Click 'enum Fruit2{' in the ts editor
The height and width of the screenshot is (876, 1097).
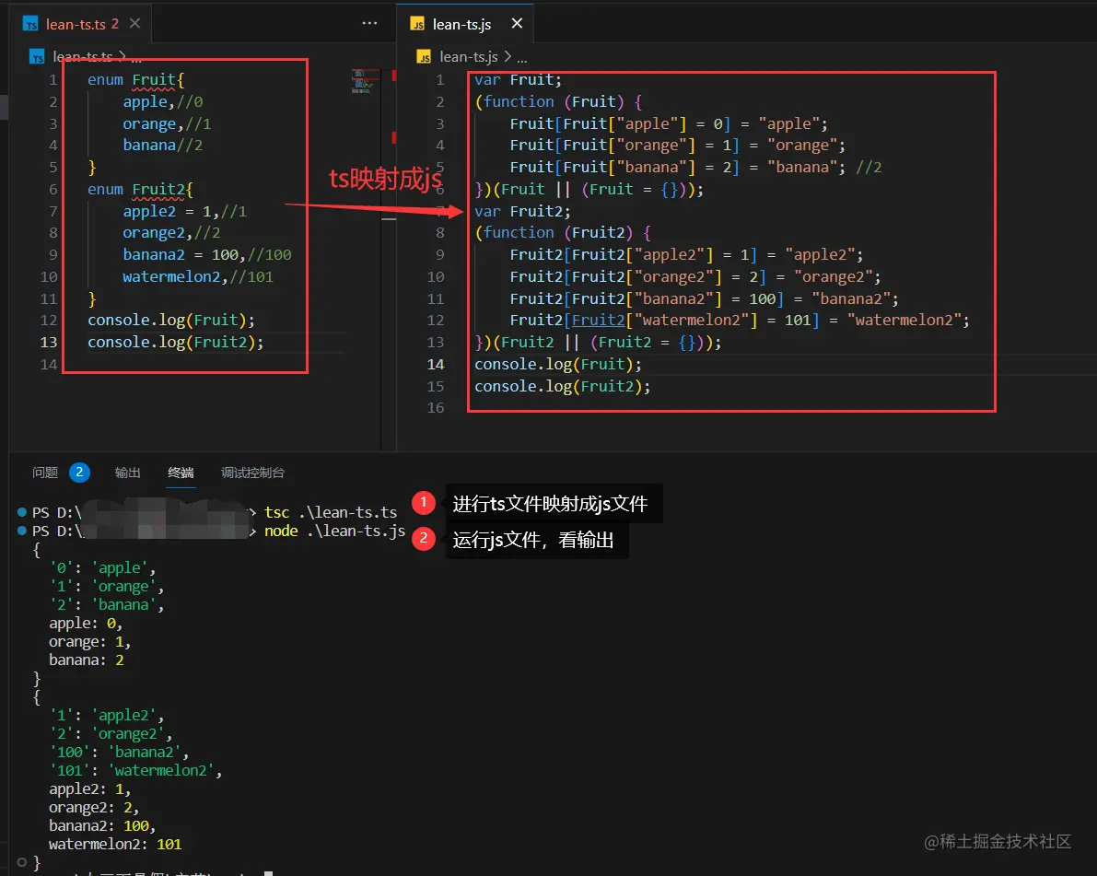[140, 190]
